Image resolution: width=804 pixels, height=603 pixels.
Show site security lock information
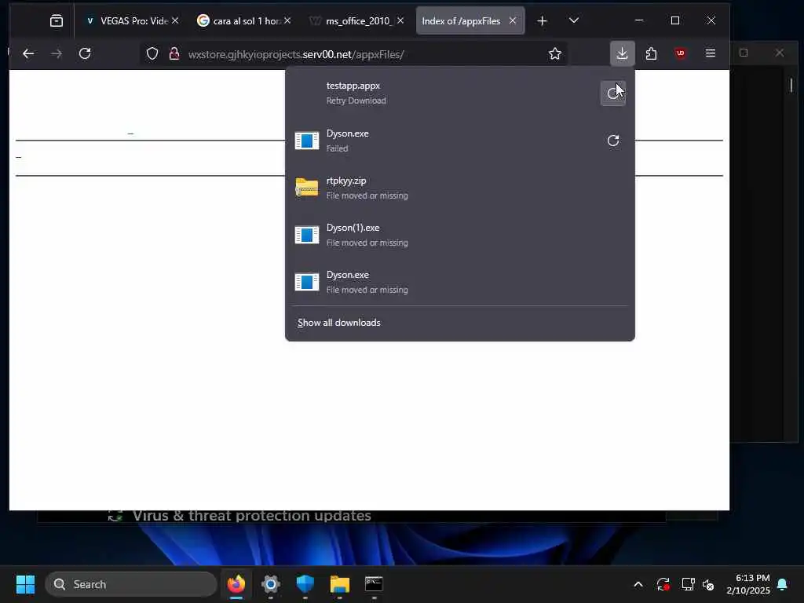point(174,54)
